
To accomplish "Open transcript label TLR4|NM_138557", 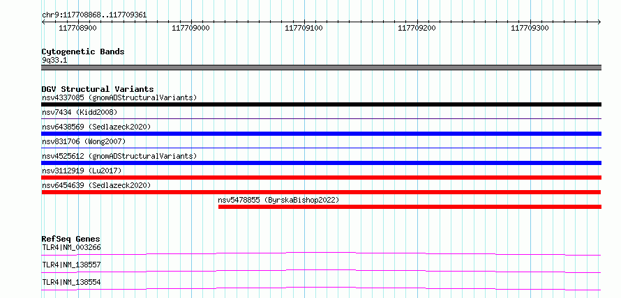I will pos(71,265).
